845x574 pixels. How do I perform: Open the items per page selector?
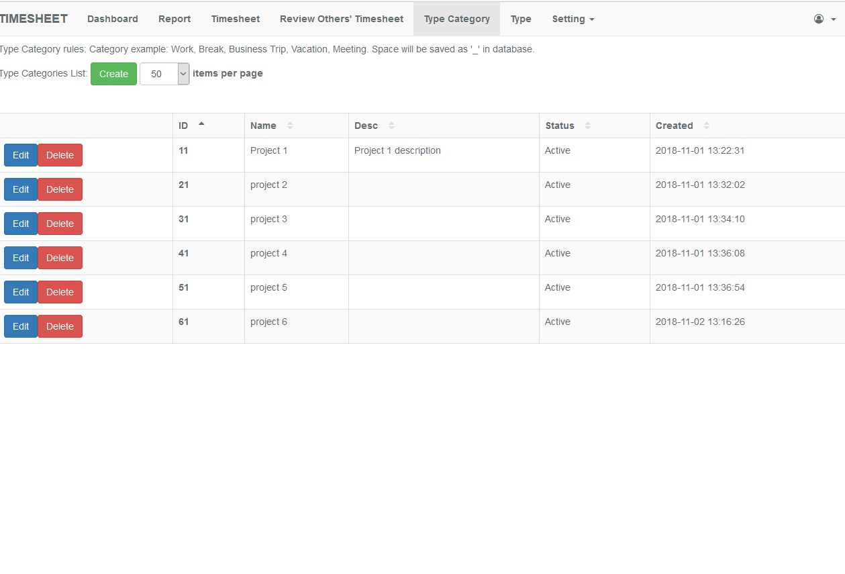coord(164,74)
